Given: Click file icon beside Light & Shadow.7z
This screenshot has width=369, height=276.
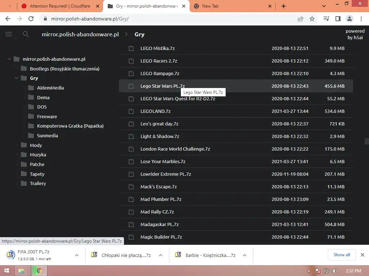Looking at the screenshot, I should click(x=131, y=136).
